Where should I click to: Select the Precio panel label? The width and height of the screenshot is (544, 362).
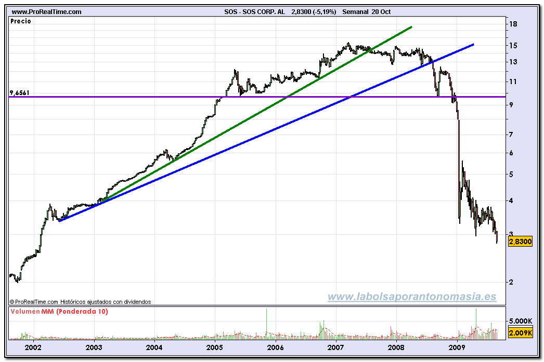(21, 21)
